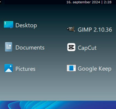Open the Desktop folder icon

click(9, 25)
